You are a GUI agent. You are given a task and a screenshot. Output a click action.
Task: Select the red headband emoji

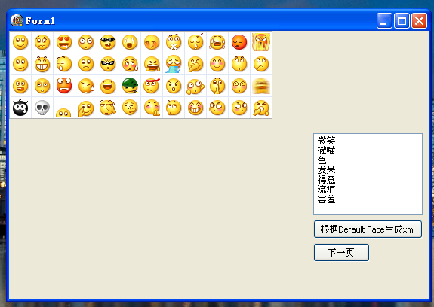(x=152, y=86)
